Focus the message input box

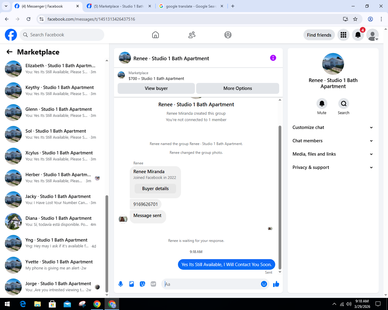(212, 284)
